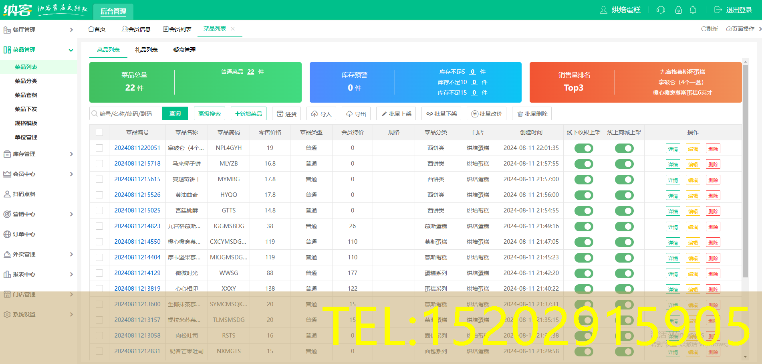Click the lock screen icon
Screen dimensions: 762x364
coord(678,10)
